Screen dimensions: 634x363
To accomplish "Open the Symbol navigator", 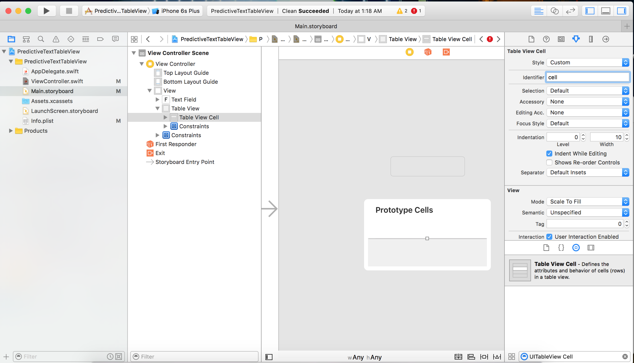I will (x=26, y=39).
